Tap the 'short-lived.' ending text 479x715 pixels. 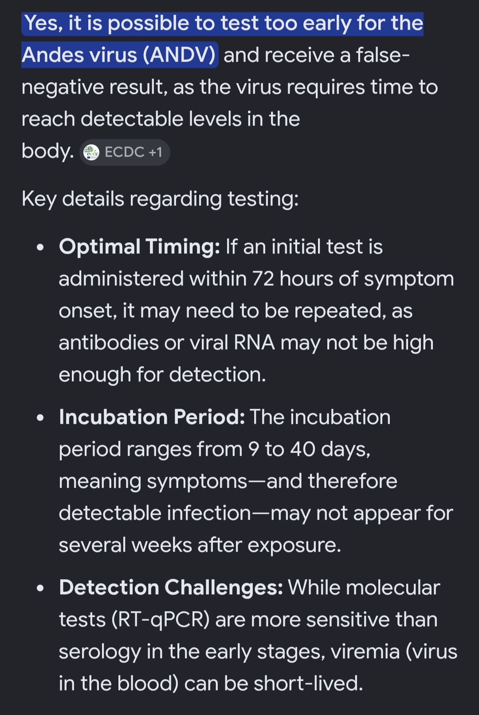pos(308,683)
